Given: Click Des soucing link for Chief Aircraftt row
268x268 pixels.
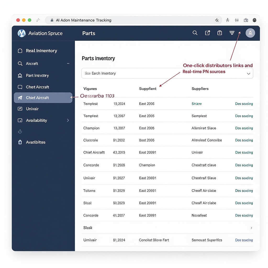Looking at the screenshot, I should click(244, 152).
